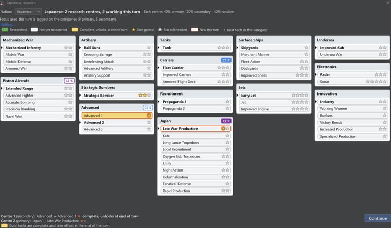The image size is (391, 228).
Task: Select the Armored Flight Deck tech
Action: (195, 82)
